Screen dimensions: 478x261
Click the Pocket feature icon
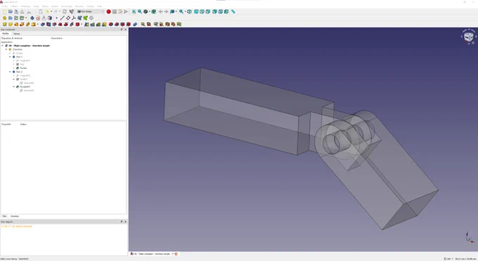tap(43, 25)
